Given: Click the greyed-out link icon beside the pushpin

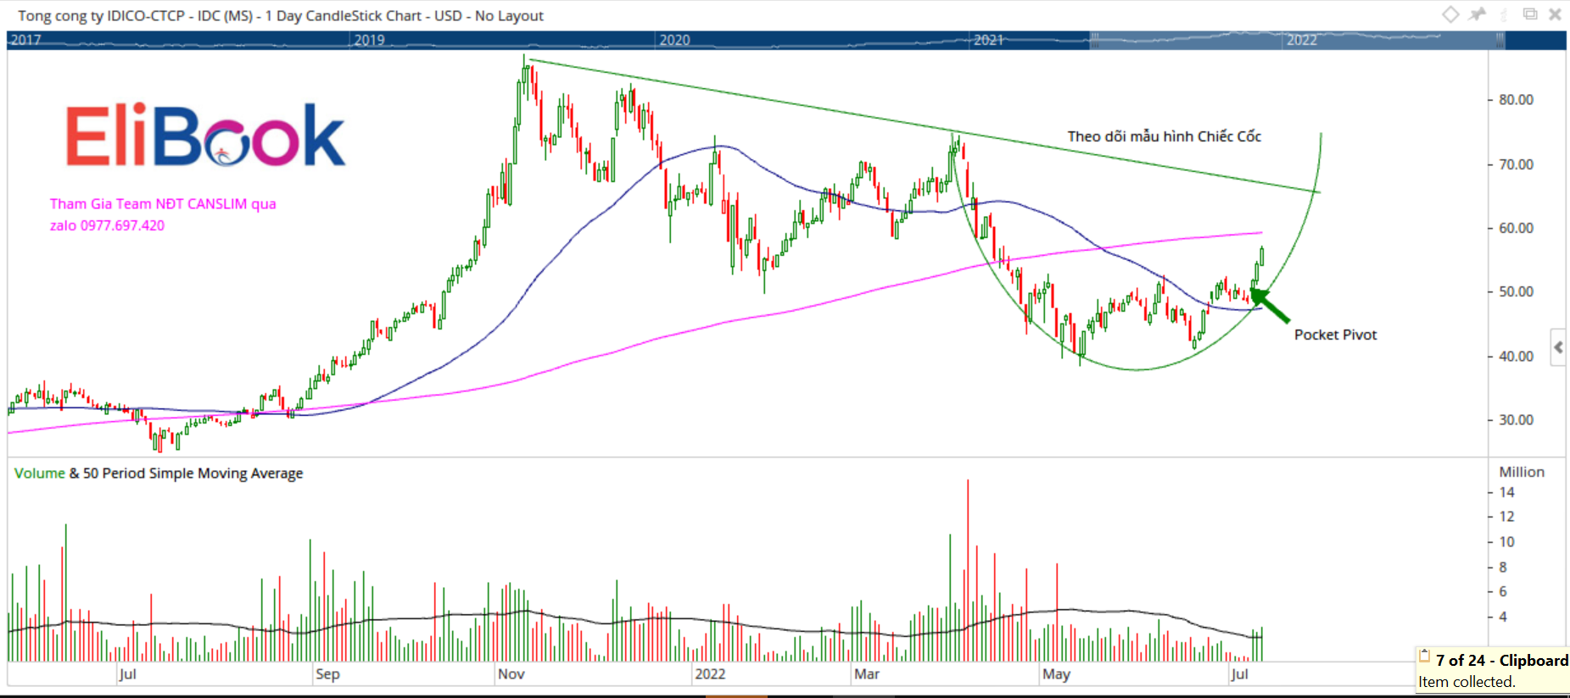Looking at the screenshot, I should click(1504, 14).
